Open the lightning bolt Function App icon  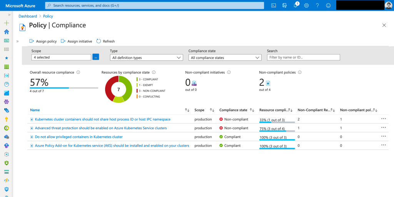(x=7, y=180)
